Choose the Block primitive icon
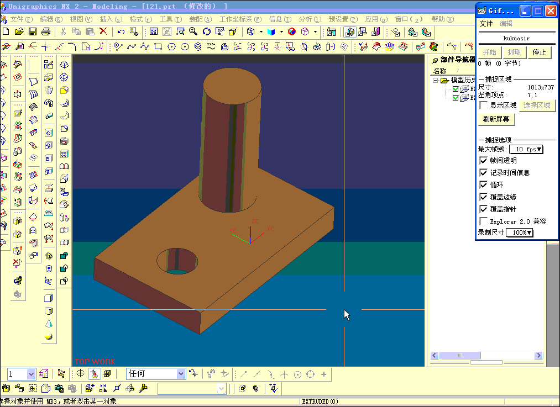The width and height of the screenshot is (560, 407). click(x=49, y=298)
